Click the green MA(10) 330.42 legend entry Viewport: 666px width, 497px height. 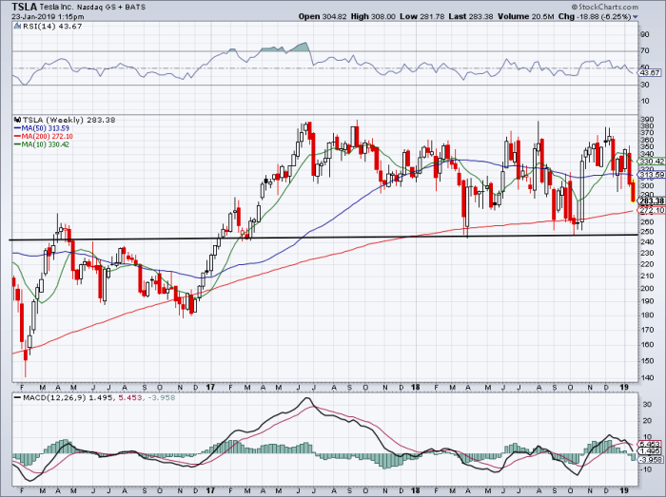pos(42,144)
